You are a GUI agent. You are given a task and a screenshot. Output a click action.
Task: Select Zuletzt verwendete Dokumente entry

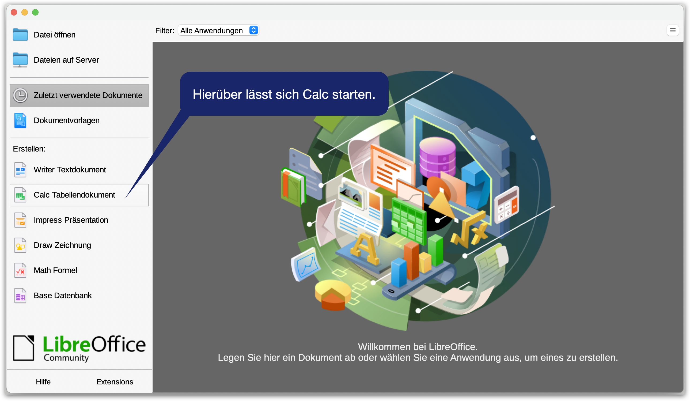coord(88,95)
